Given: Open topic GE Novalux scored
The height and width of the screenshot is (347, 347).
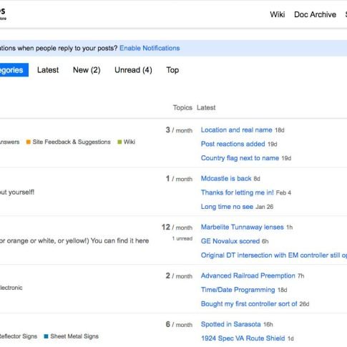Looking at the screenshot, I should pos(230,241).
